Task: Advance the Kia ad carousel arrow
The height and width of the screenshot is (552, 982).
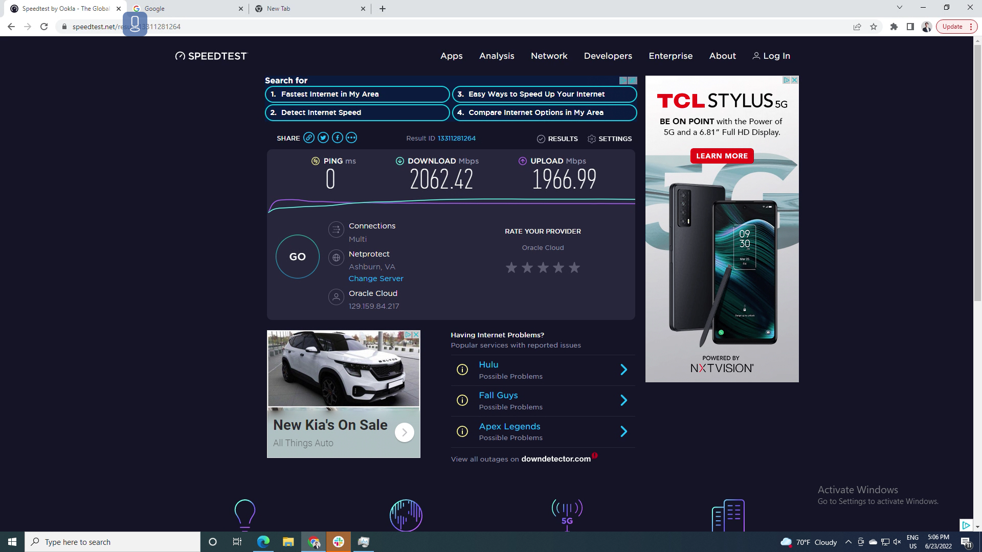Action: click(404, 432)
